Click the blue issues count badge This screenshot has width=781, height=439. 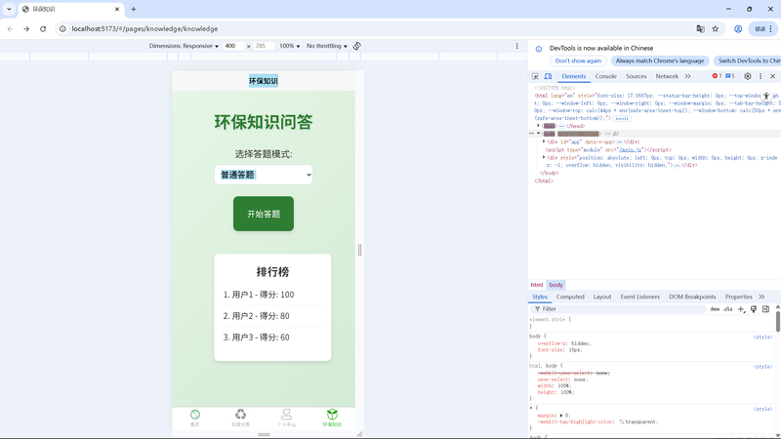coord(730,76)
